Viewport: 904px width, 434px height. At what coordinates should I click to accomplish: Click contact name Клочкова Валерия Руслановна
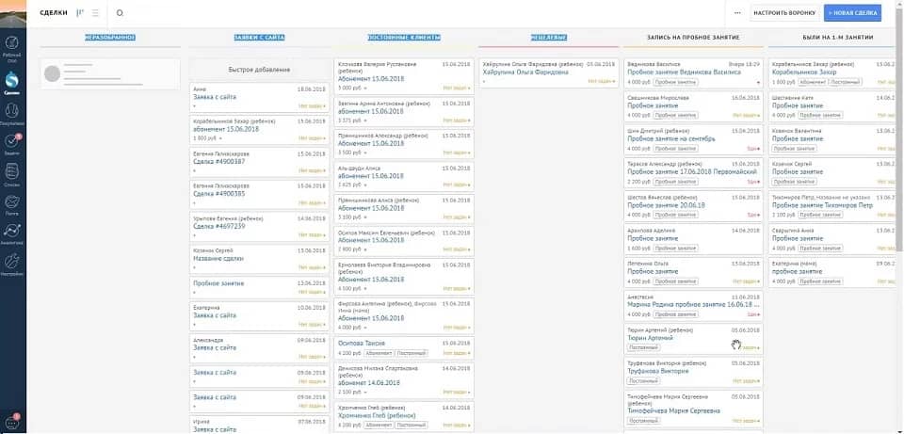click(377, 68)
